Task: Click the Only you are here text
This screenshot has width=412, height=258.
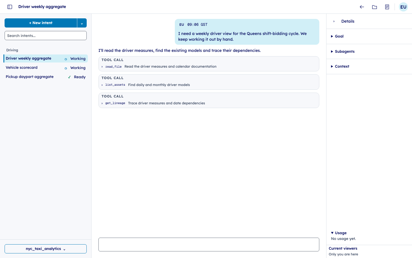Action: (x=343, y=254)
